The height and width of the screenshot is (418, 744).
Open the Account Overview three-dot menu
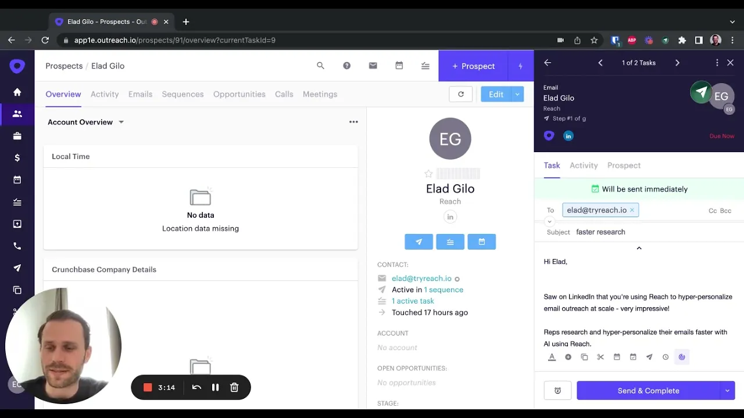click(353, 122)
